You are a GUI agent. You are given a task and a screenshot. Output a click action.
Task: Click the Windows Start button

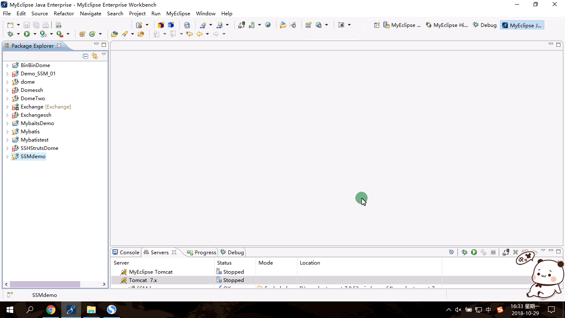click(x=10, y=310)
